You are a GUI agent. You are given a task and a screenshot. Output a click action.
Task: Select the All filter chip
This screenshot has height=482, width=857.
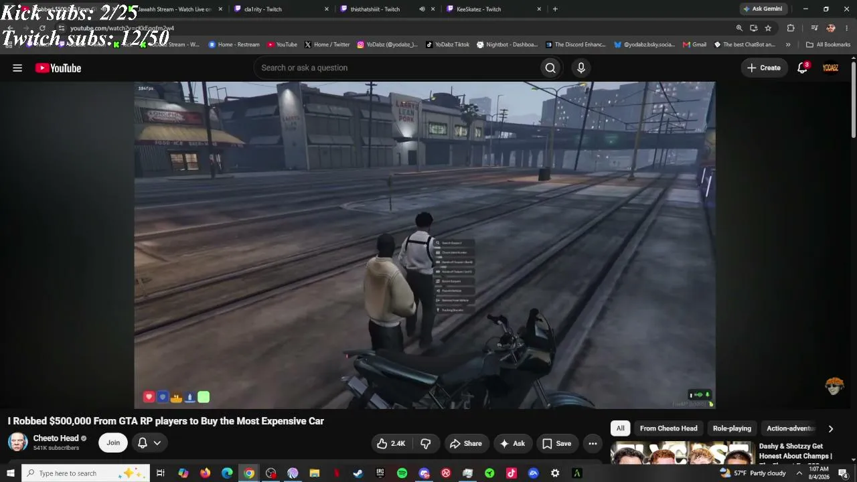[x=621, y=428]
